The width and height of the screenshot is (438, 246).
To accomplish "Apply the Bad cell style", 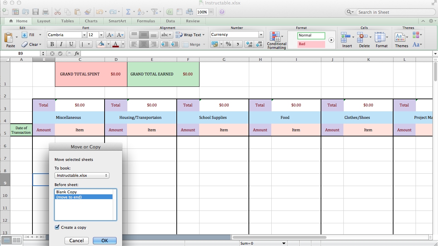I will tap(311, 44).
